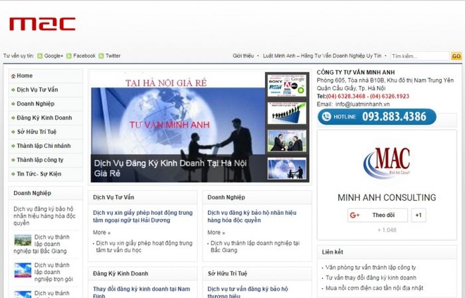Click phone number (04) 6328.3468
Screen dimensions: 465x298
click(x=345, y=96)
